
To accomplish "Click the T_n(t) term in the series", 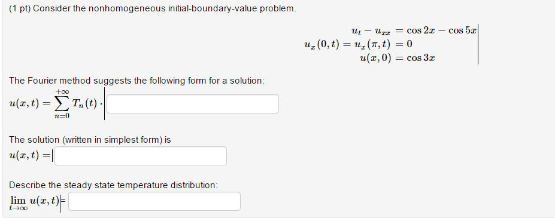I will [84, 103].
